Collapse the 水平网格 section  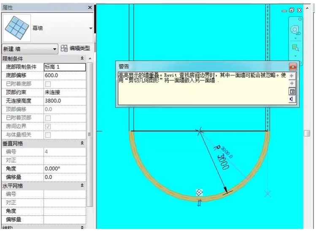click(82, 185)
